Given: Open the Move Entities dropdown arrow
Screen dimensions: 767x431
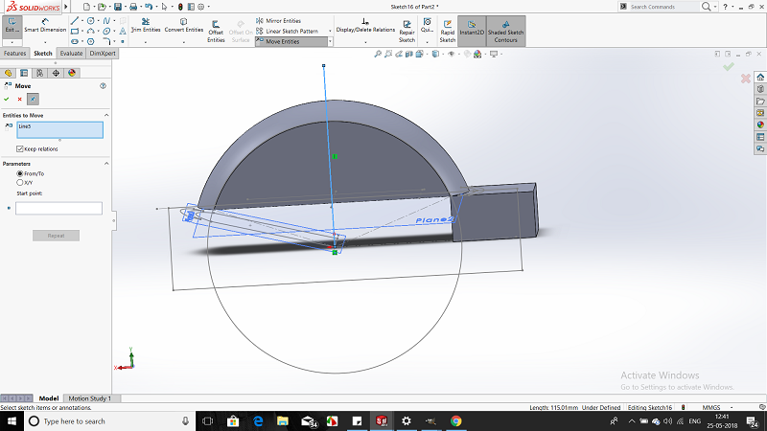Looking at the screenshot, I should click(330, 42).
